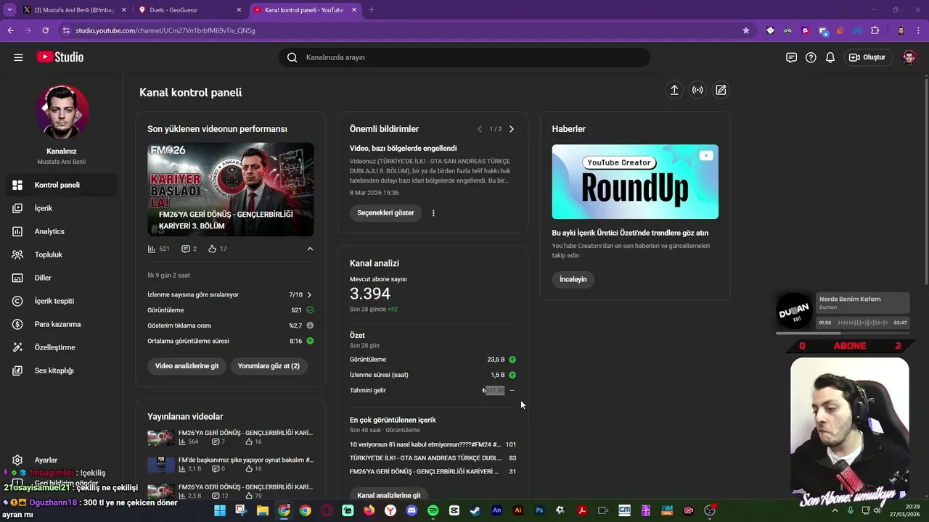Open Spotify from the taskbar
Viewport: 929px width, 522px height.
[433, 510]
